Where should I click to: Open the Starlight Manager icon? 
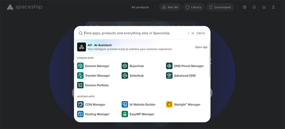(169, 104)
